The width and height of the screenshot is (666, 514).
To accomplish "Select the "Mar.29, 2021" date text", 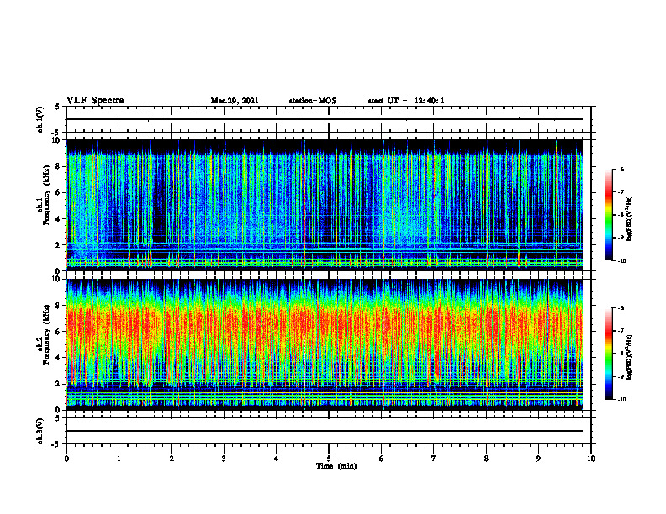I will pyautogui.click(x=235, y=101).
